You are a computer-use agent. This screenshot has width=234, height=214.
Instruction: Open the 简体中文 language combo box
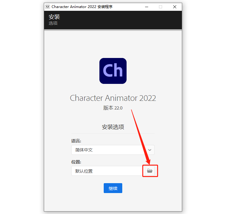(x=113, y=150)
